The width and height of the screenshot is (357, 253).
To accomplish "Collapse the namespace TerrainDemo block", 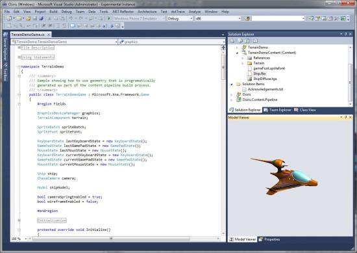I will tap(19, 66).
